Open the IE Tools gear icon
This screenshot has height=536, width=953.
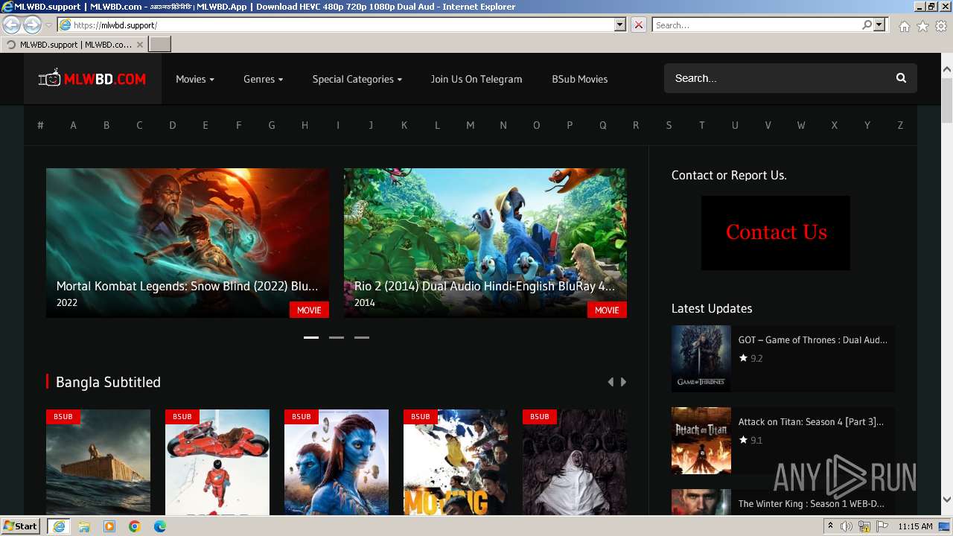pos(941,26)
